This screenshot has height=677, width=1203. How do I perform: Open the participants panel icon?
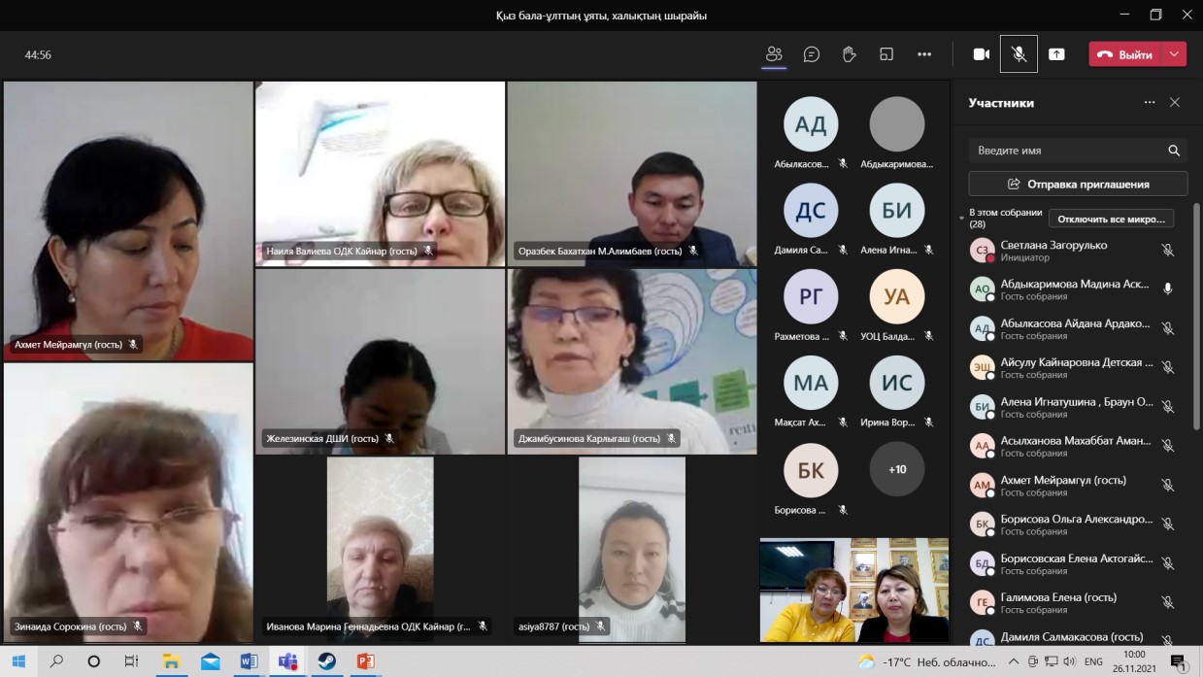[x=774, y=54]
